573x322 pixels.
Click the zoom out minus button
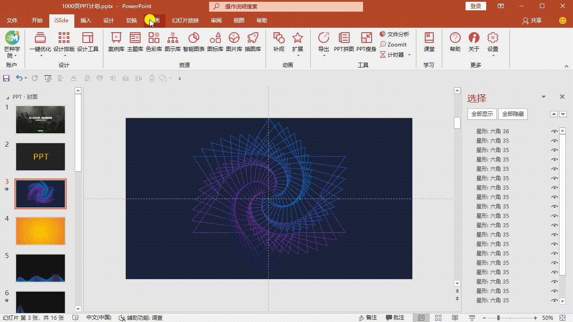pyautogui.click(x=484, y=318)
